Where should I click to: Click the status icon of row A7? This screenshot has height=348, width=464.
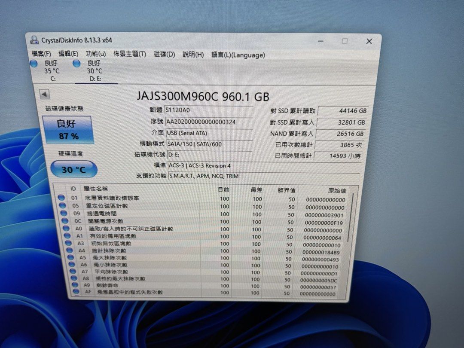(x=73, y=271)
